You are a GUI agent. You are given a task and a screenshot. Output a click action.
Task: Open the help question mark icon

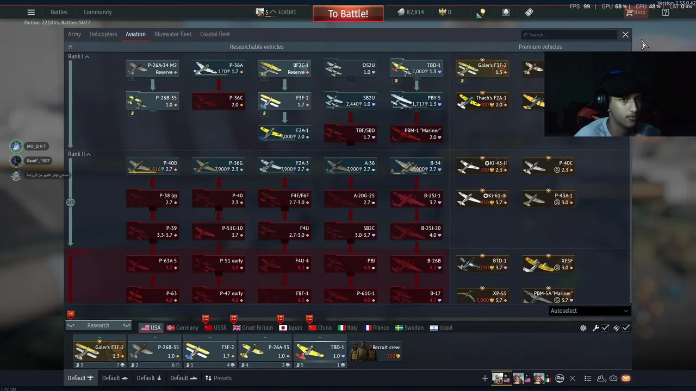666,12
